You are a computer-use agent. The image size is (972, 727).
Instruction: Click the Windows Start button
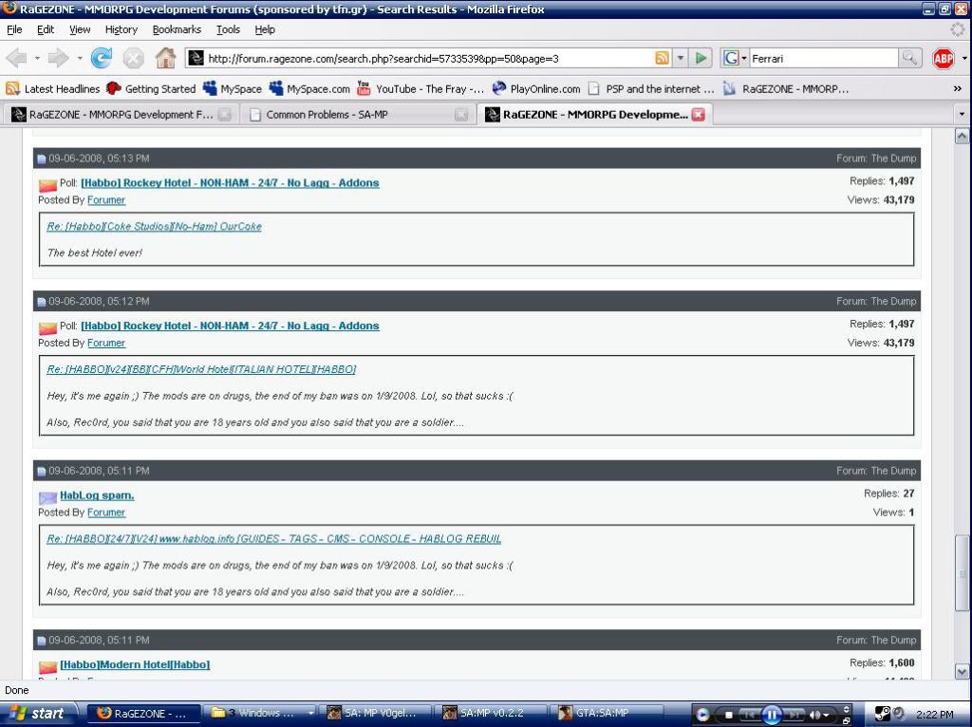[38, 714]
